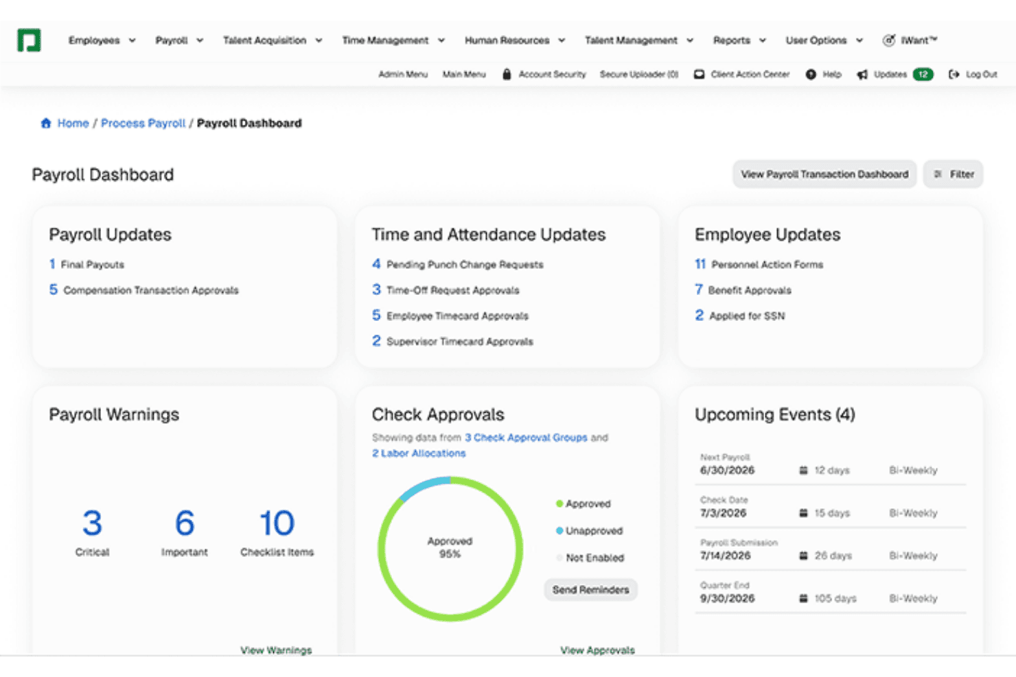The height and width of the screenshot is (677, 1016).
Task: Click the filter sliders icon
Action: tap(938, 174)
